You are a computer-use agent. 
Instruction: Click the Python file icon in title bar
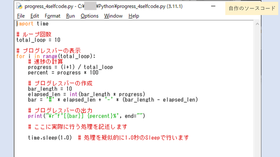click(19, 6)
